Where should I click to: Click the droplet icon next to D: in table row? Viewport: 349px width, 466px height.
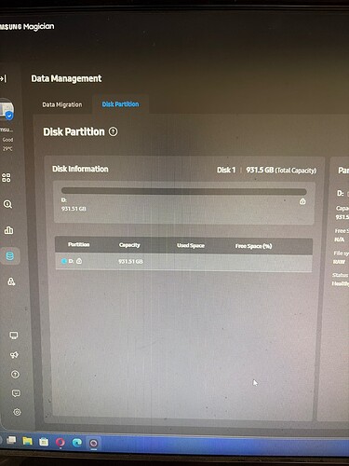click(79, 261)
